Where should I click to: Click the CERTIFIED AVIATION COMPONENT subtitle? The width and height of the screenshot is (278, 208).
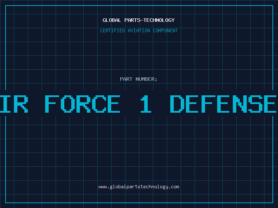point(139,31)
